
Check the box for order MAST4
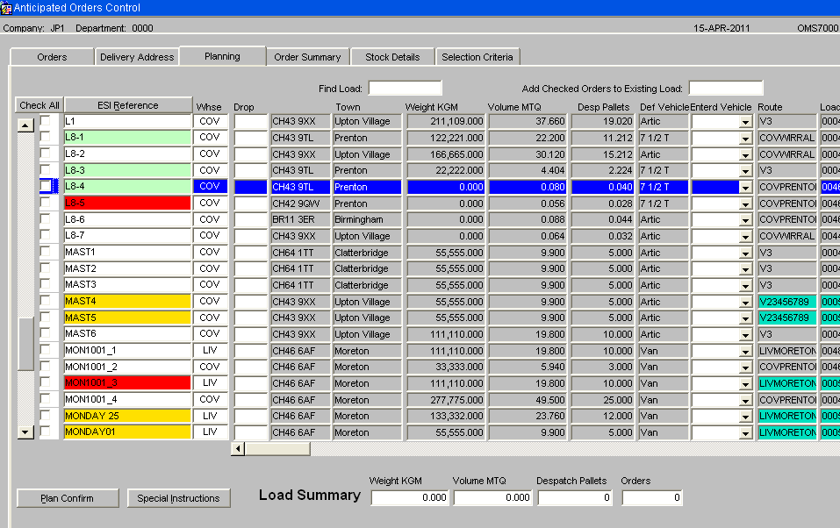(45, 301)
